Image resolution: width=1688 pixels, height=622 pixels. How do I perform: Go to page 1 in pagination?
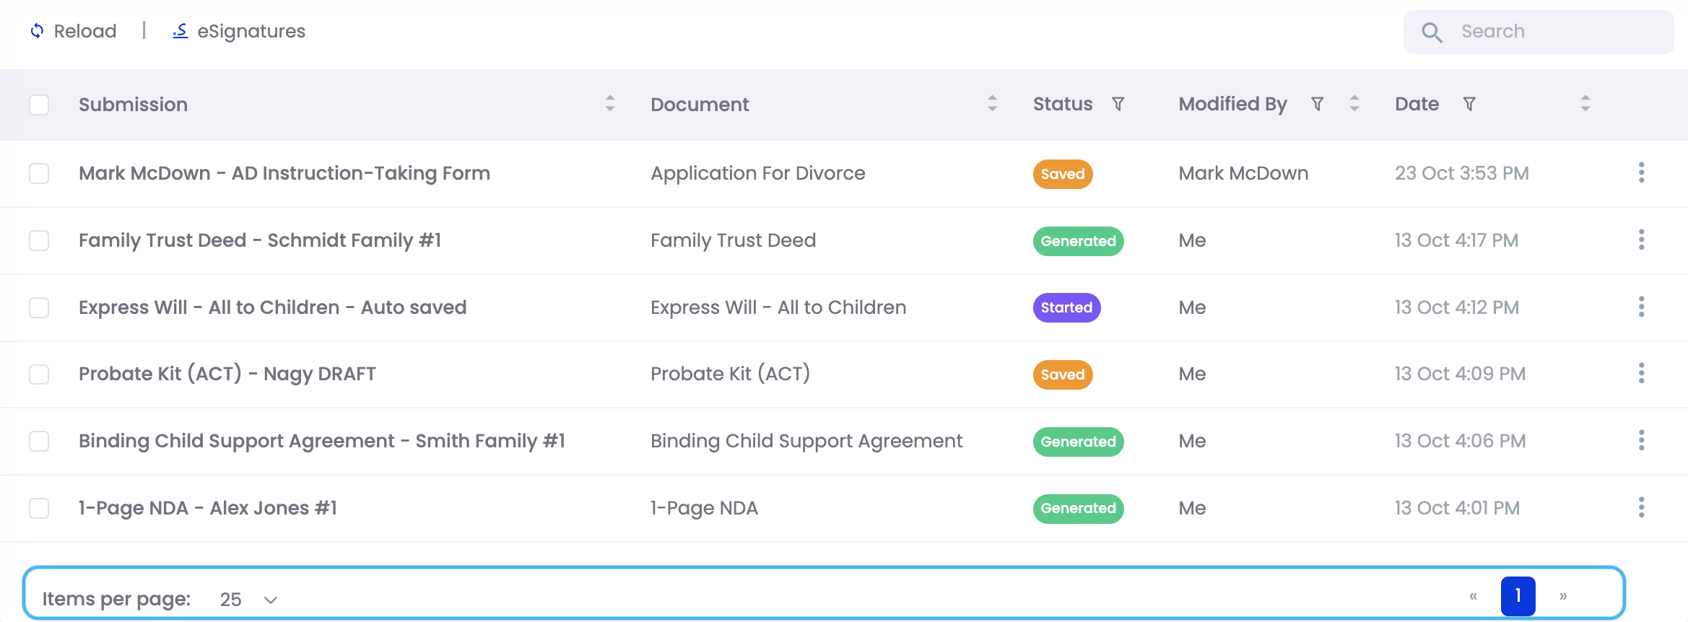[x=1518, y=596]
